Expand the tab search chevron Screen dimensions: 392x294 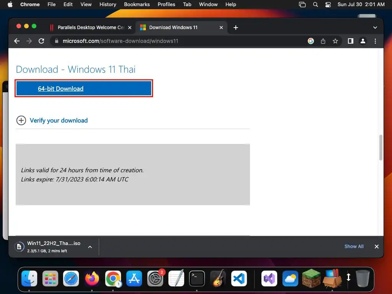pos(375,28)
